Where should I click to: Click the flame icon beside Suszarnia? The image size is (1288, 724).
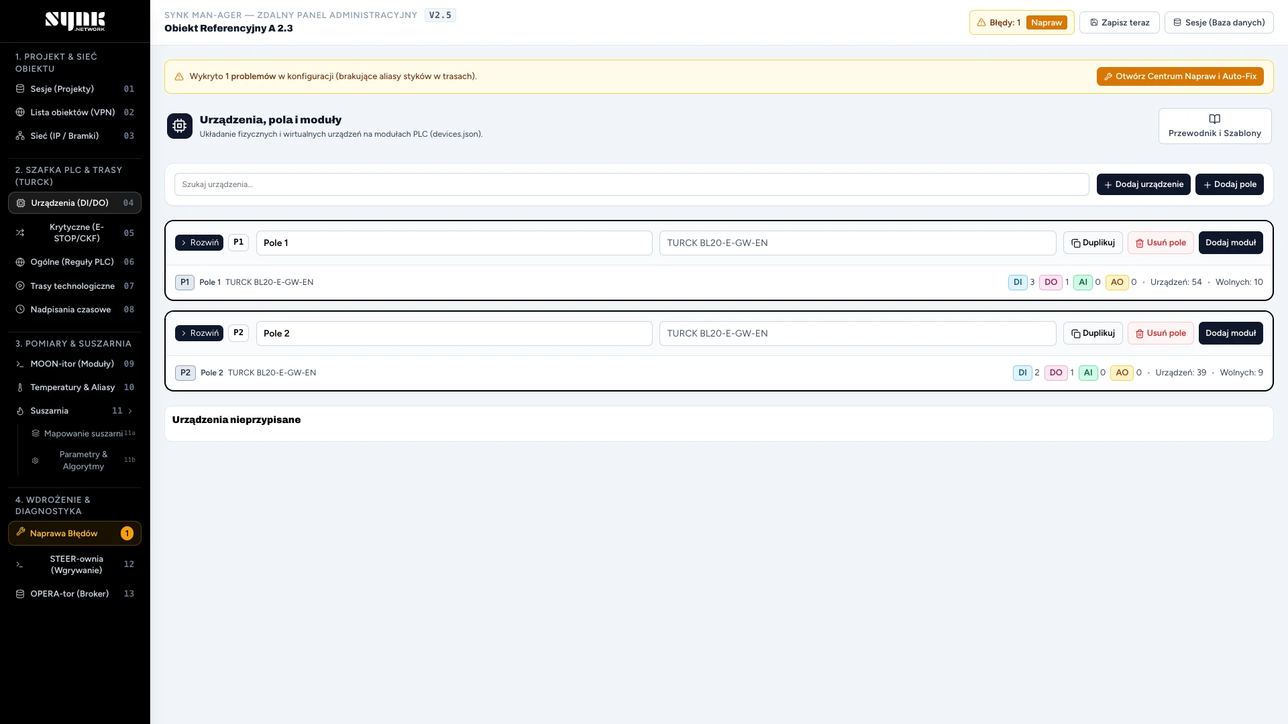(x=20, y=411)
